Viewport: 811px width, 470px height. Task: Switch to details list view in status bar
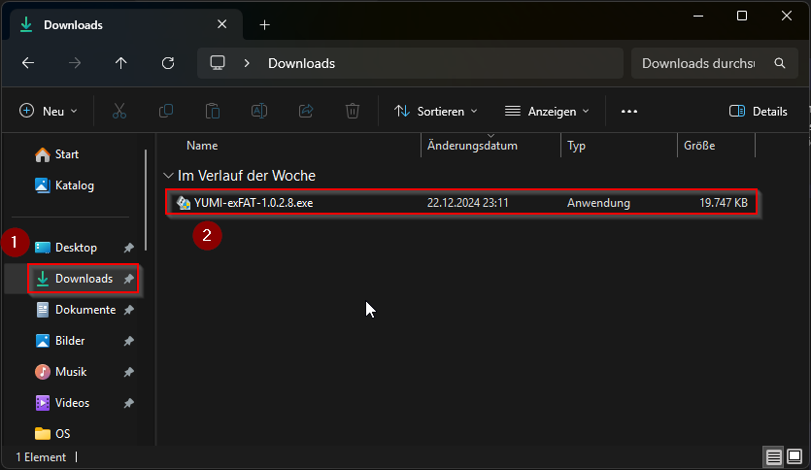pos(773,457)
